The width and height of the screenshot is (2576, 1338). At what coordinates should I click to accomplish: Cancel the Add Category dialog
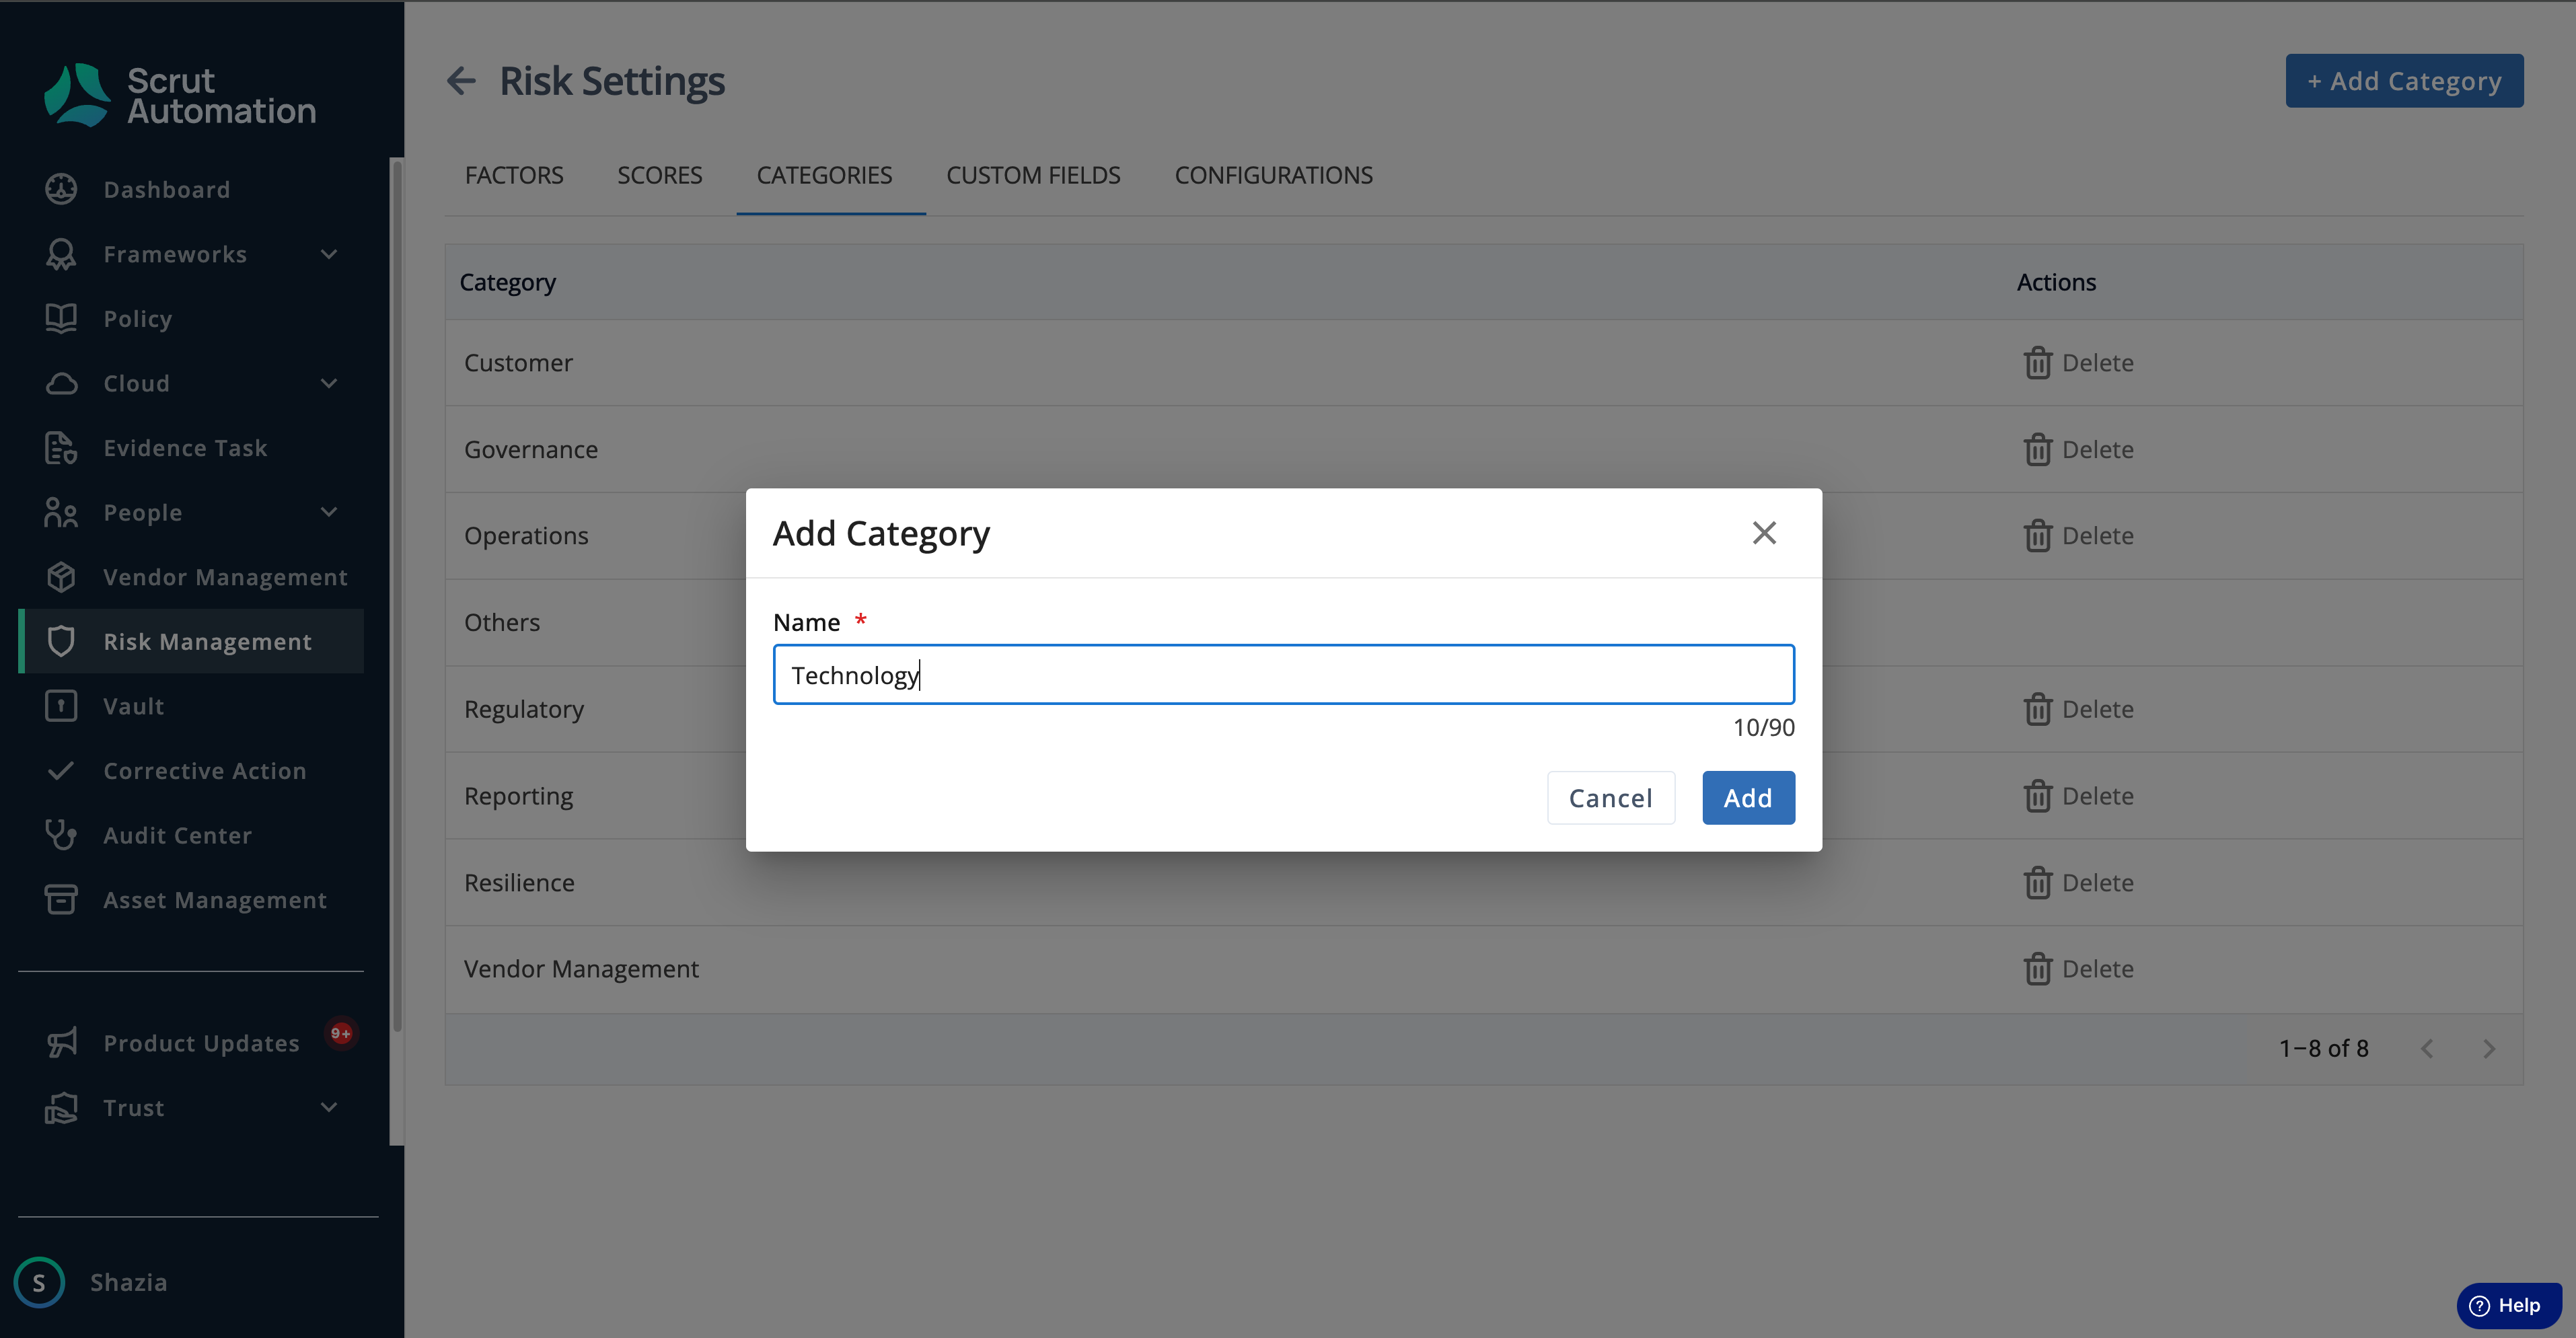(x=1610, y=797)
